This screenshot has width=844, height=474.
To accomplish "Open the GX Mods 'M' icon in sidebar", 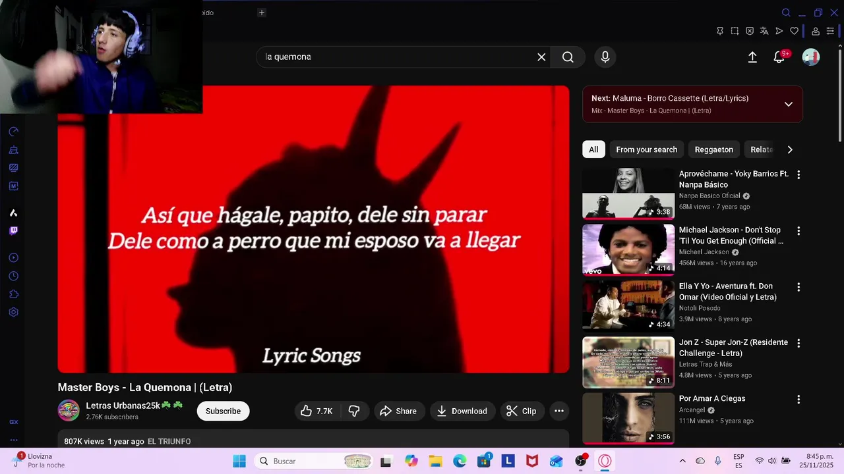I will coord(13,186).
